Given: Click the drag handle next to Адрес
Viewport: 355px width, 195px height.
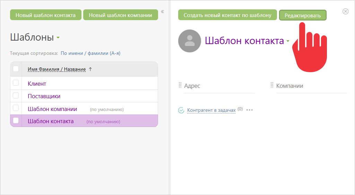Looking at the screenshot, I should click(x=180, y=85).
